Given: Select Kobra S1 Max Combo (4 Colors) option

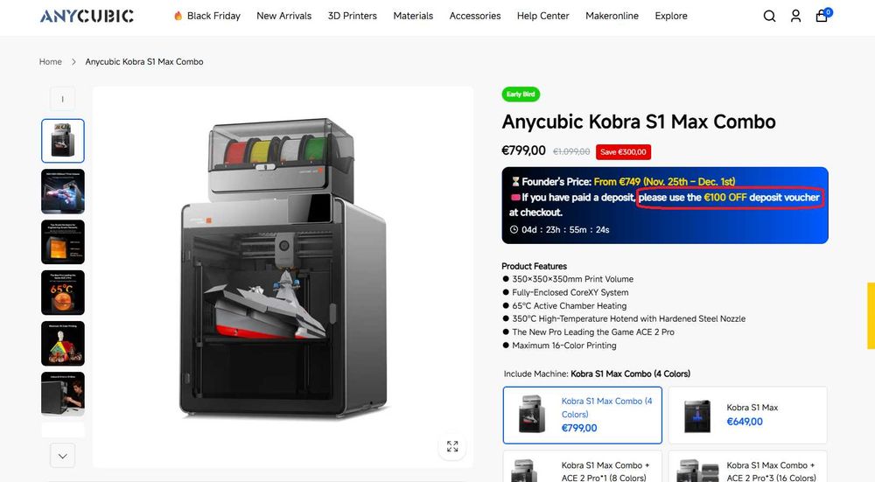Looking at the screenshot, I should (x=583, y=415).
